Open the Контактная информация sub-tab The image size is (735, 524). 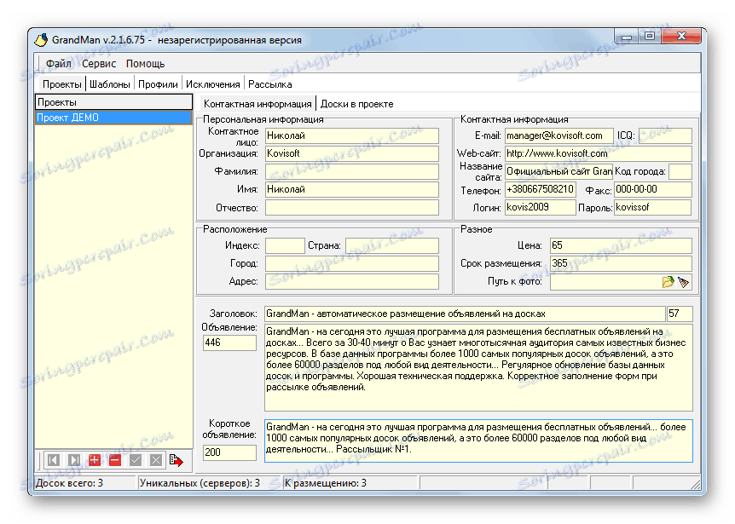coord(258,104)
